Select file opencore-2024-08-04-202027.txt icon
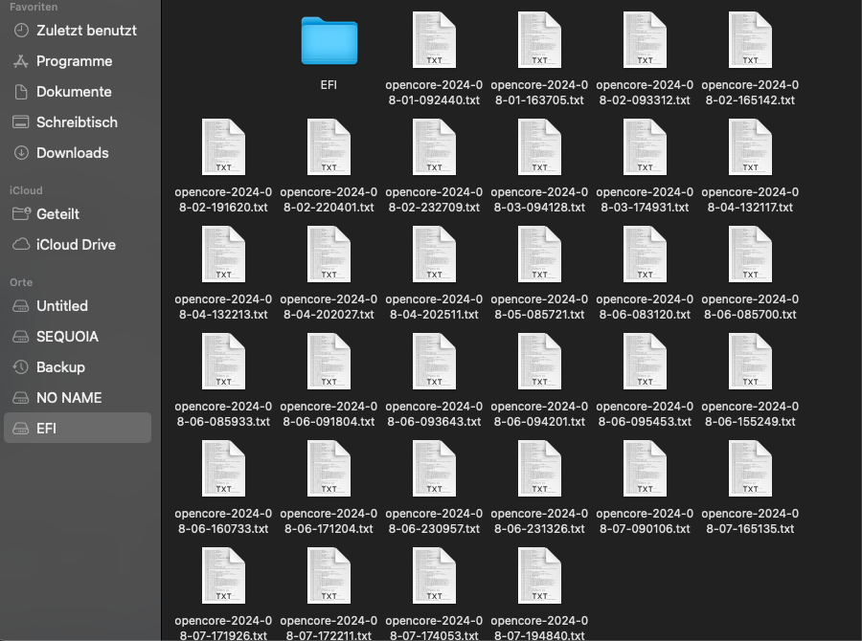862x641 pixels. (x=329, y=254)
